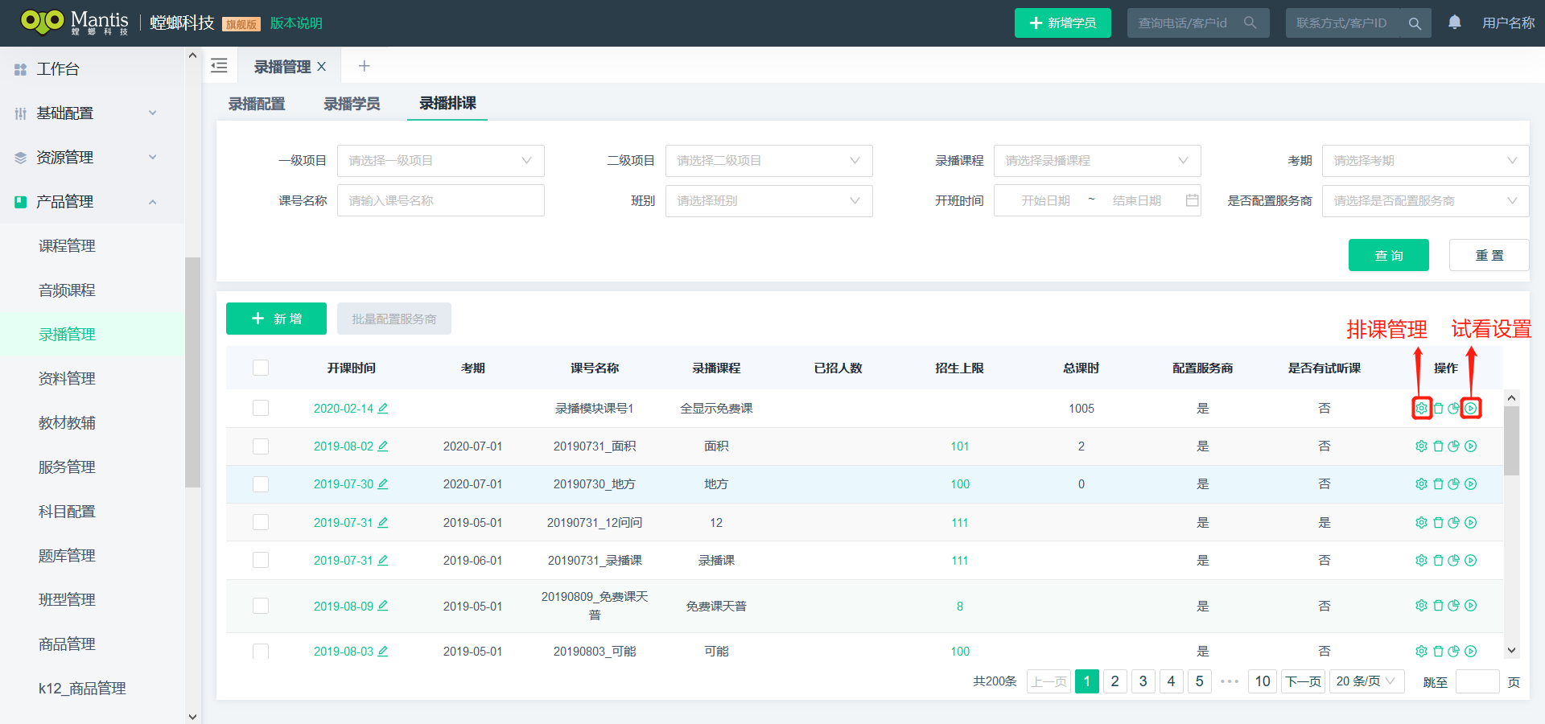Click play icon in 20190809_免费课天普 row

coord(1471,606)
